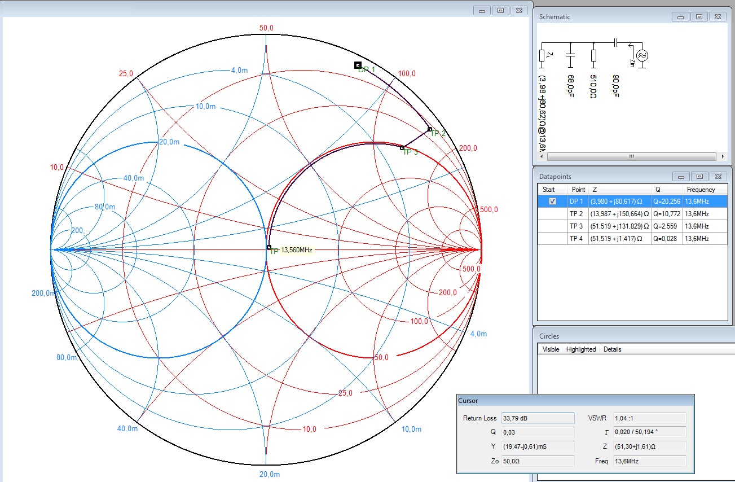
Task: Click the Q=0,028 cell
Action: (667, 239)
